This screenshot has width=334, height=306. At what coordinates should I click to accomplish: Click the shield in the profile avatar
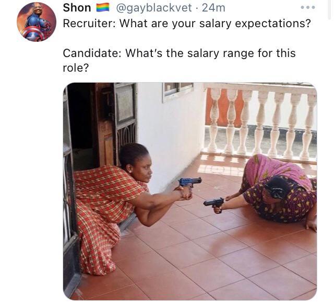33,34
